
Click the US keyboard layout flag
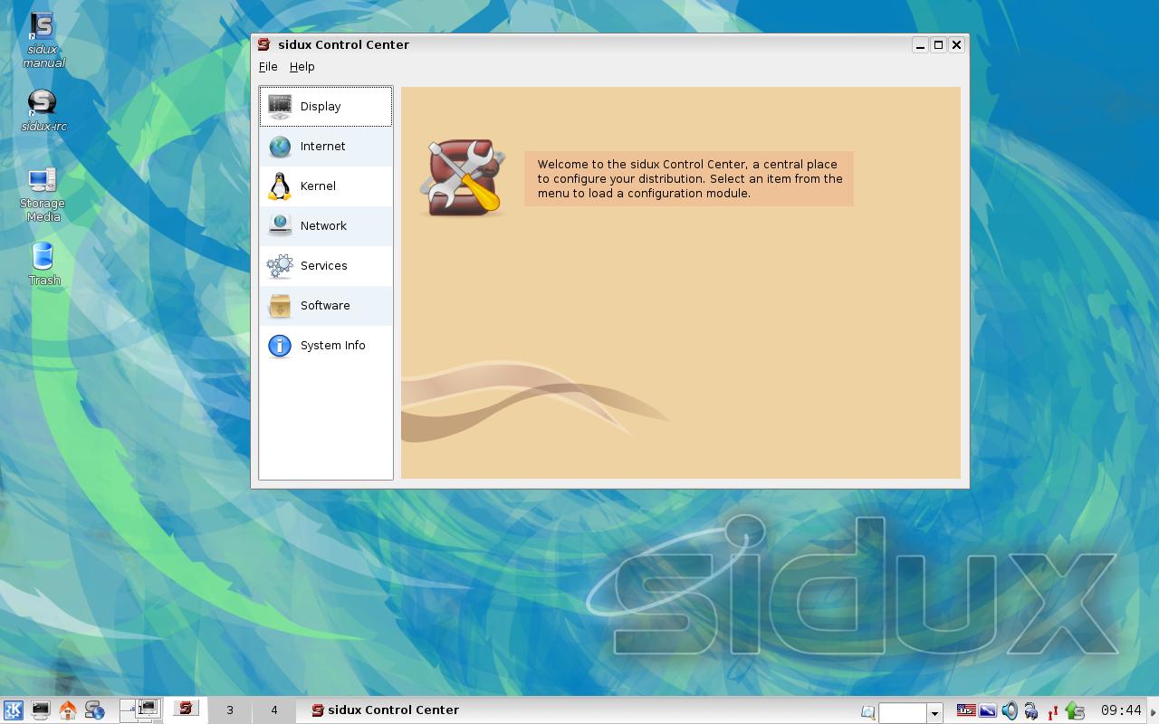pyautogui.click(x=966, y=710)
